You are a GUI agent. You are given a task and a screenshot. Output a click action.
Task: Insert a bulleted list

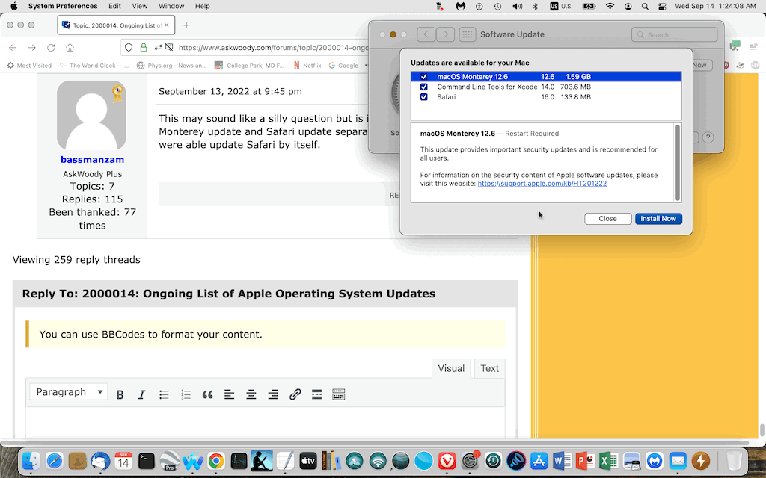pos(164,394)
